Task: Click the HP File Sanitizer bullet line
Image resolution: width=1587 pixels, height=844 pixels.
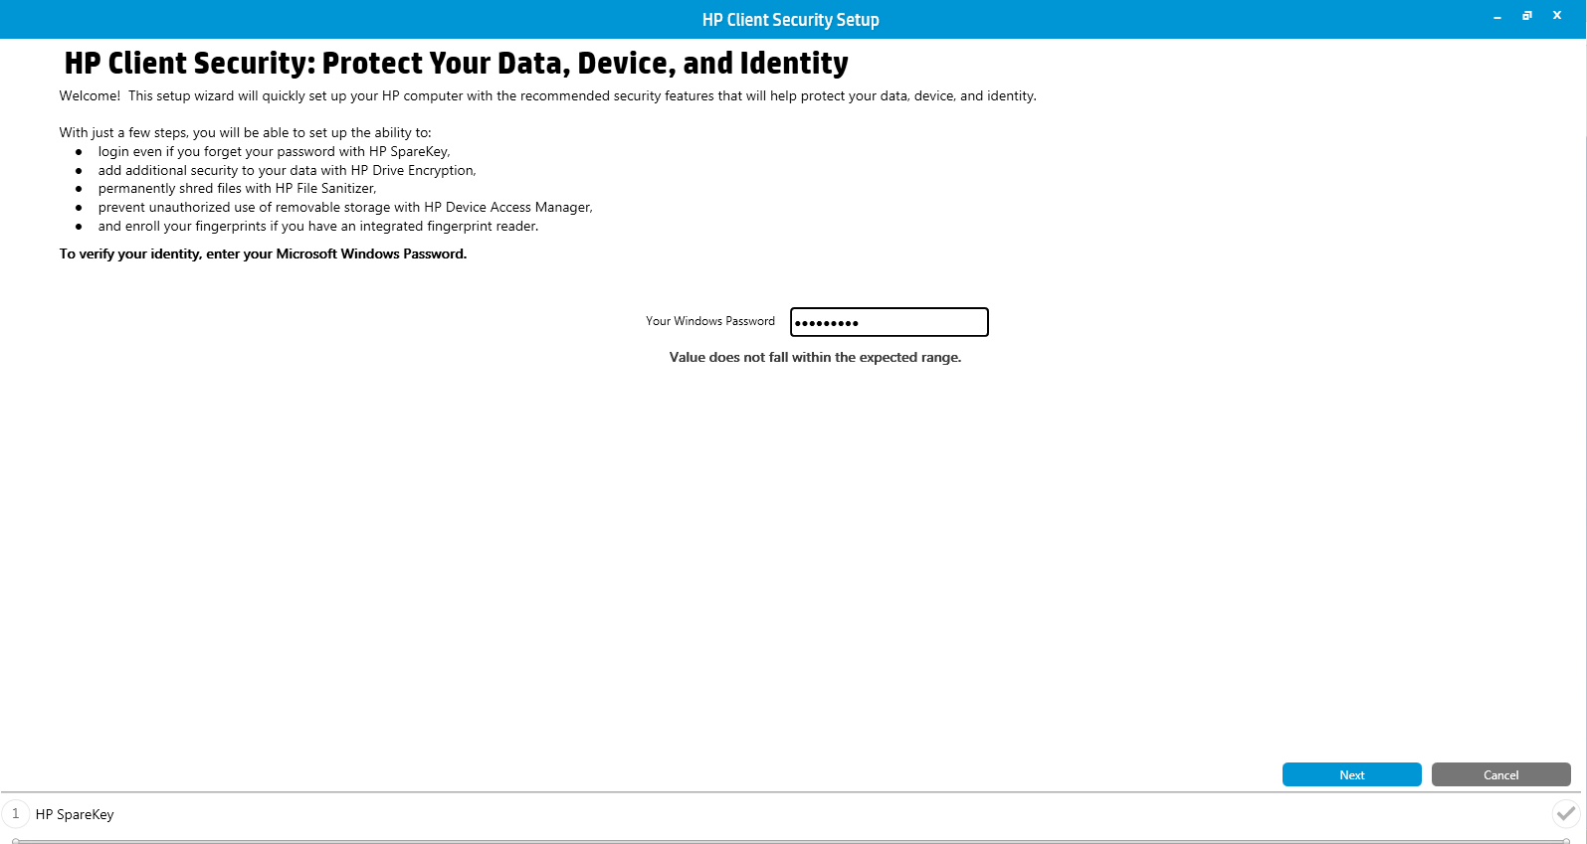Action: [x=237, y=188]
